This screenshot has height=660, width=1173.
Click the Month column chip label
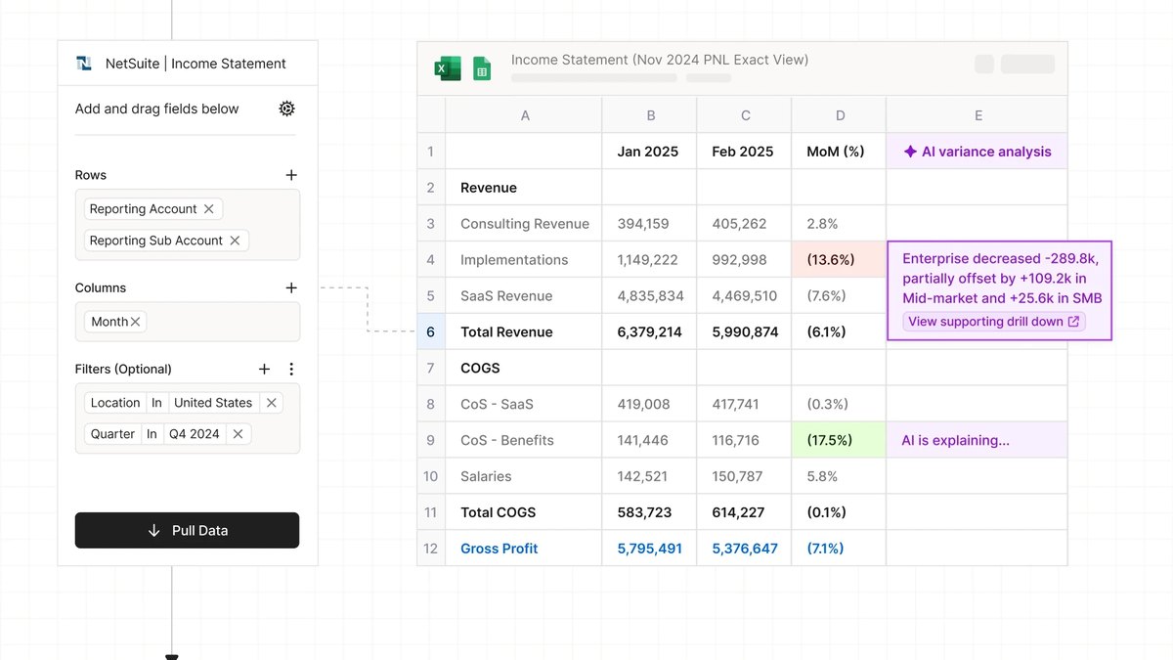pyautogui.click(x=109, y=322)
